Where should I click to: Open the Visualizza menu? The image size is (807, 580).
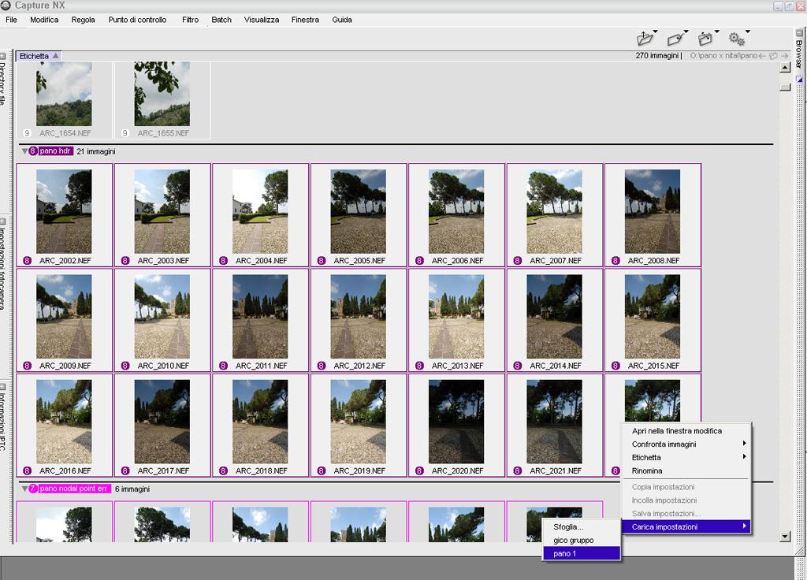[x=262, y=20]
